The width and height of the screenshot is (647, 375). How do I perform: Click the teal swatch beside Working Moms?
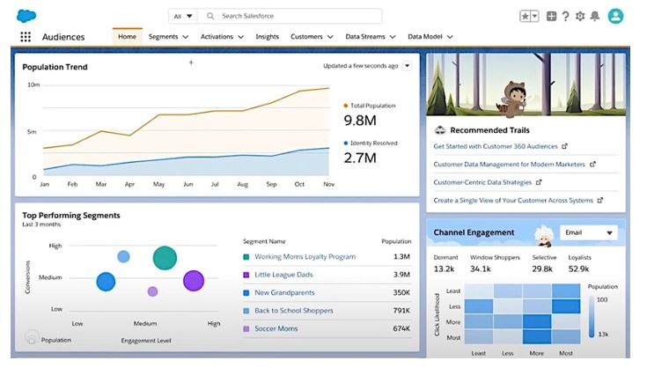246,257
